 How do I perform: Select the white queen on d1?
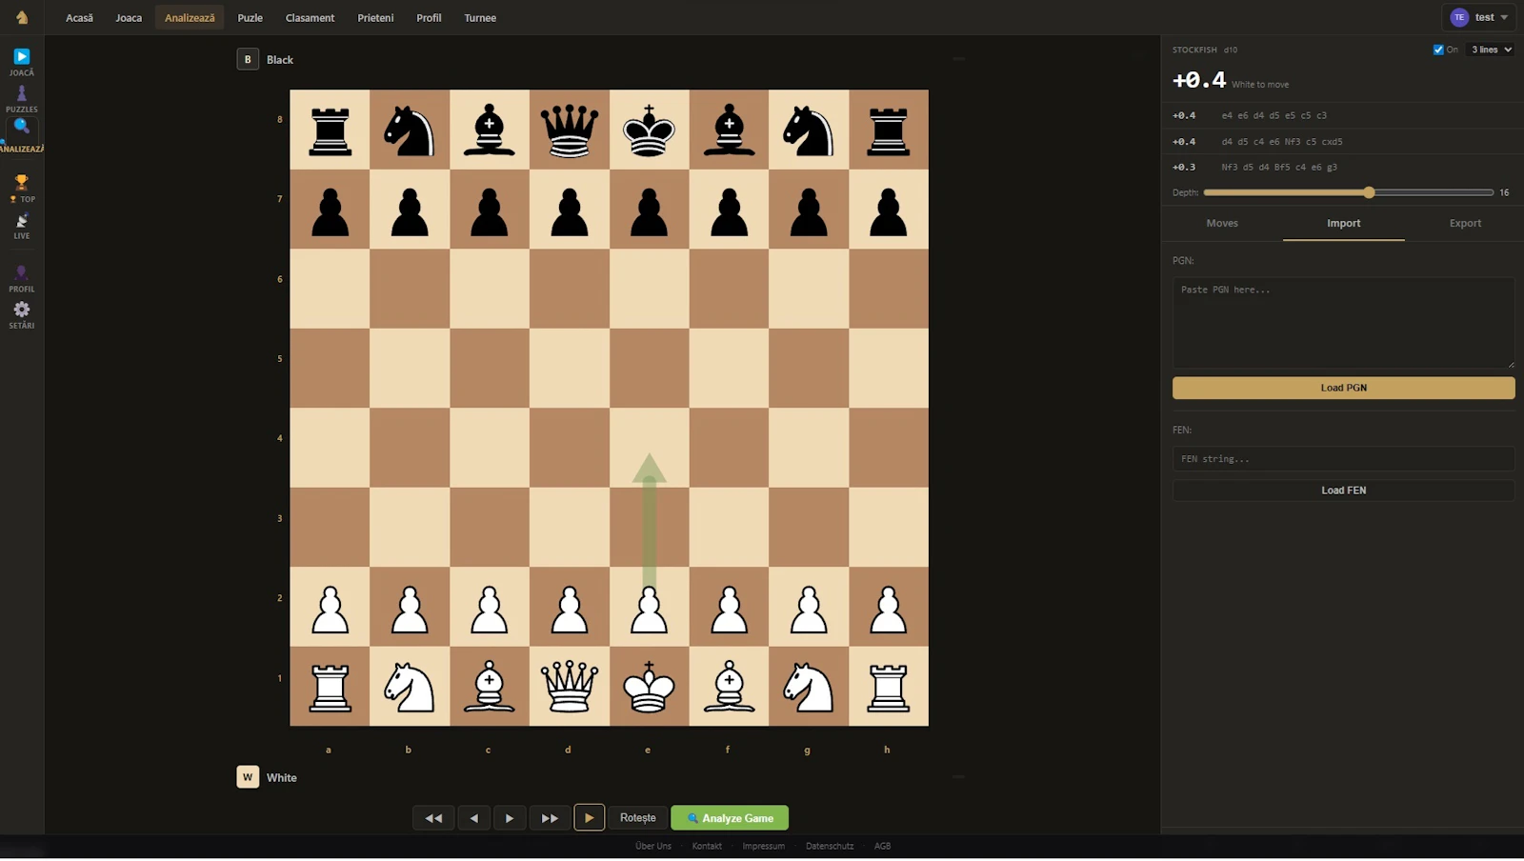pos(570,687)
